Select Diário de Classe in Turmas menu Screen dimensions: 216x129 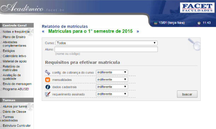coord(14,112)
